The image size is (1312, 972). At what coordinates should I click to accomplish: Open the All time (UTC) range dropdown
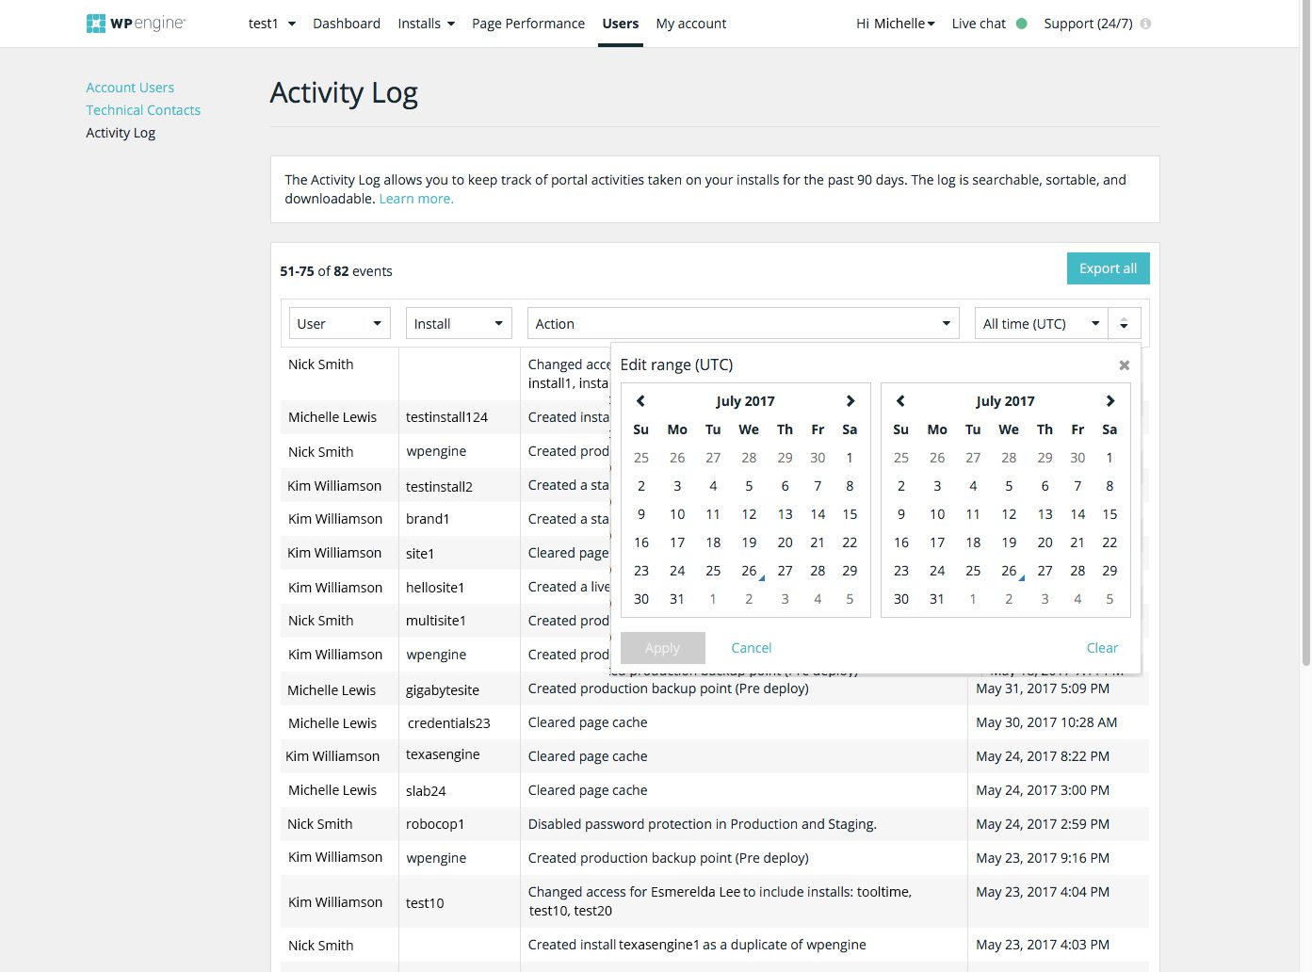pyautogui.click(x=1042, y=324)
